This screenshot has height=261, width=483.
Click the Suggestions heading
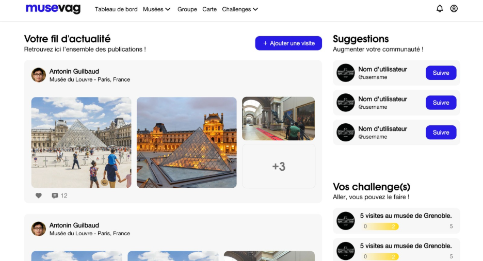point(361,39)
